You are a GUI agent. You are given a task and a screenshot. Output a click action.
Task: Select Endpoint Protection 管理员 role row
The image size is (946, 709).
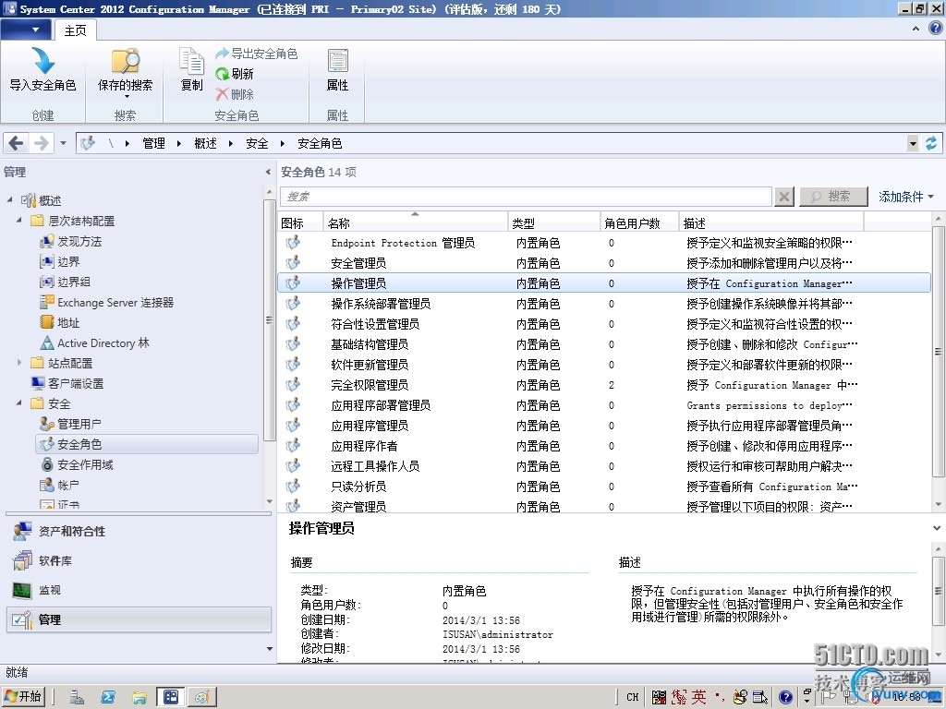[604, 243]
